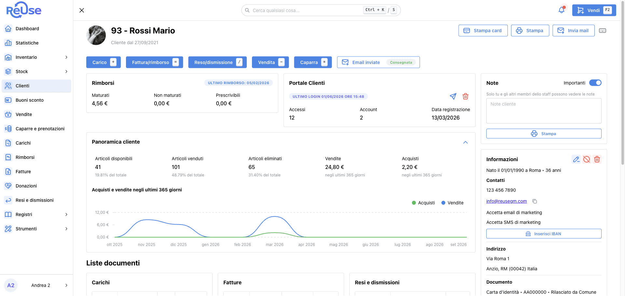Viewport: 625px width, 296px height.
Task: Click the keyboard shortcuts icon
Action: tap(603, 31)
